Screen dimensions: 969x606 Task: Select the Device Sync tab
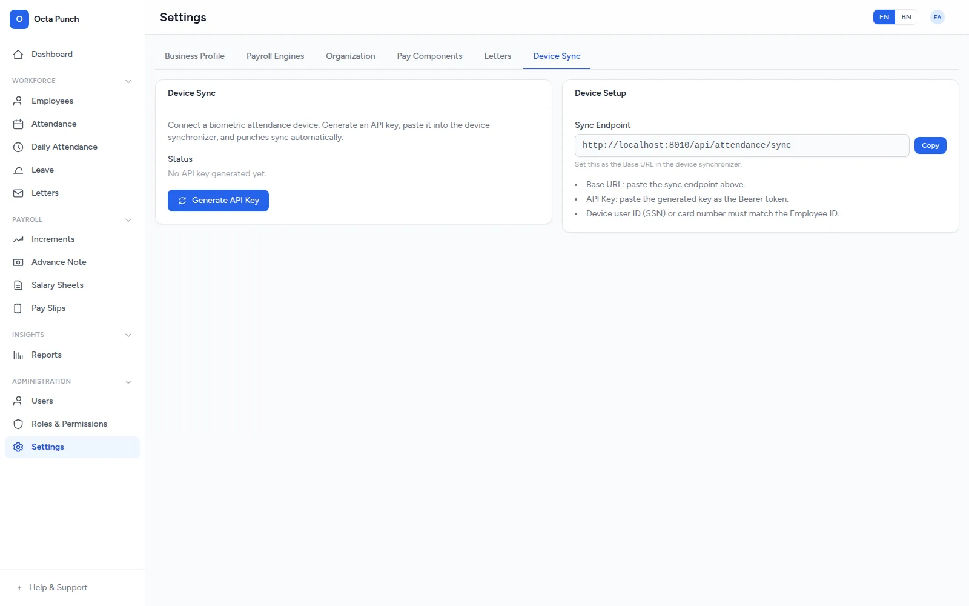point(557,56)
